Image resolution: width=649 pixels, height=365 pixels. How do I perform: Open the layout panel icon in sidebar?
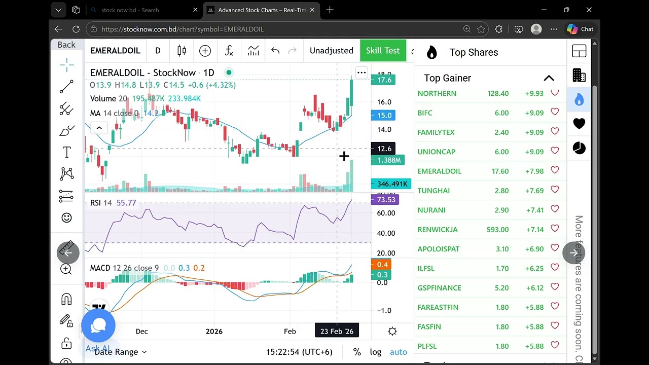click(579, 51)
